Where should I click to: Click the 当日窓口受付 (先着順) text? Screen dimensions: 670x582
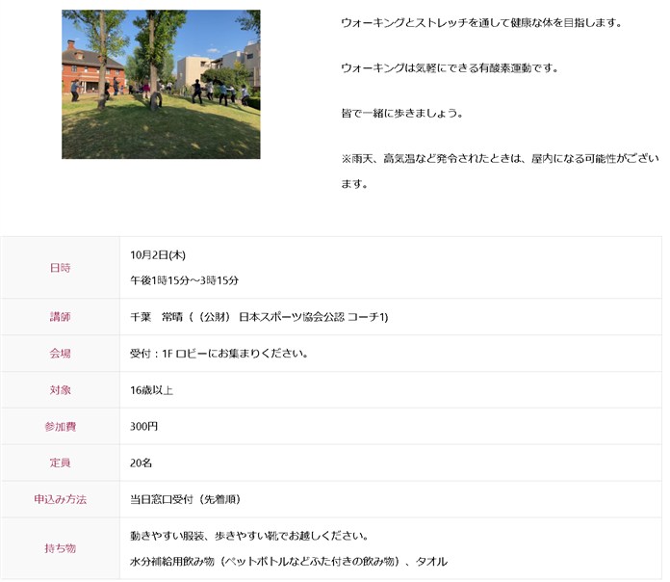click(x=185, y=500)
